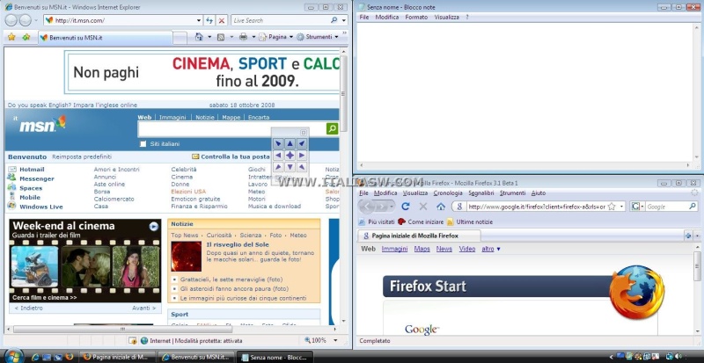Click the Windows Start orb
The height and width of the screenshot is (363, 704).
(x=13, y=356)
